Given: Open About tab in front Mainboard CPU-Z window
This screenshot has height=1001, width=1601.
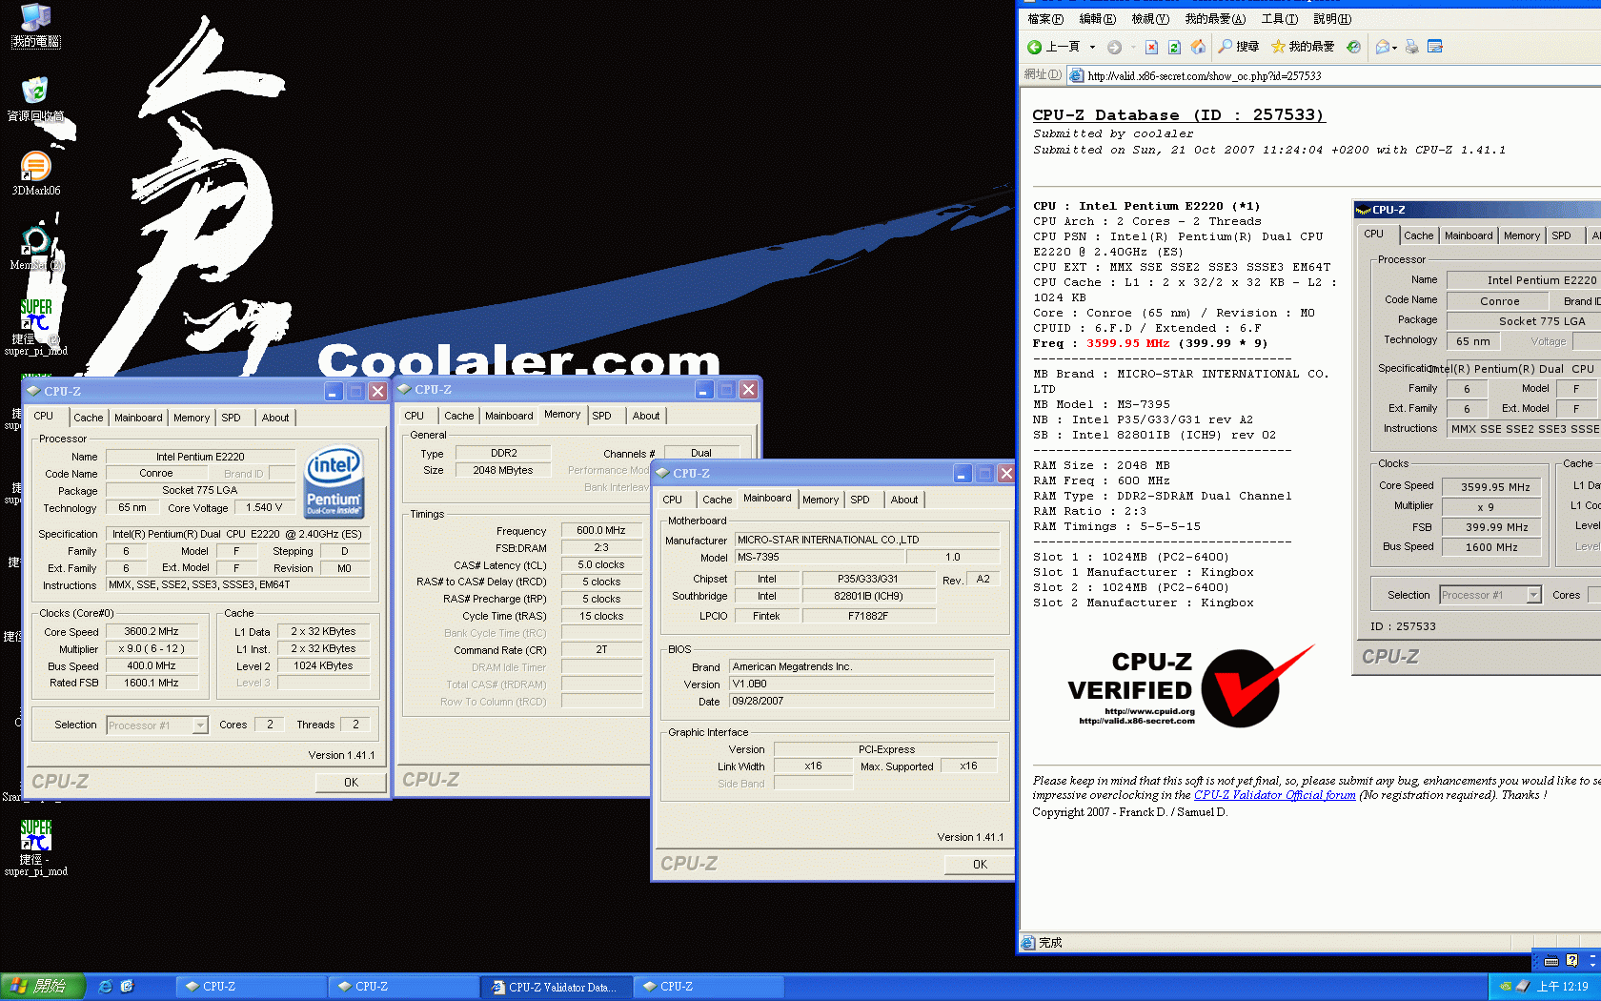Looking at the screenshot, I should click(x=904, y=500).
